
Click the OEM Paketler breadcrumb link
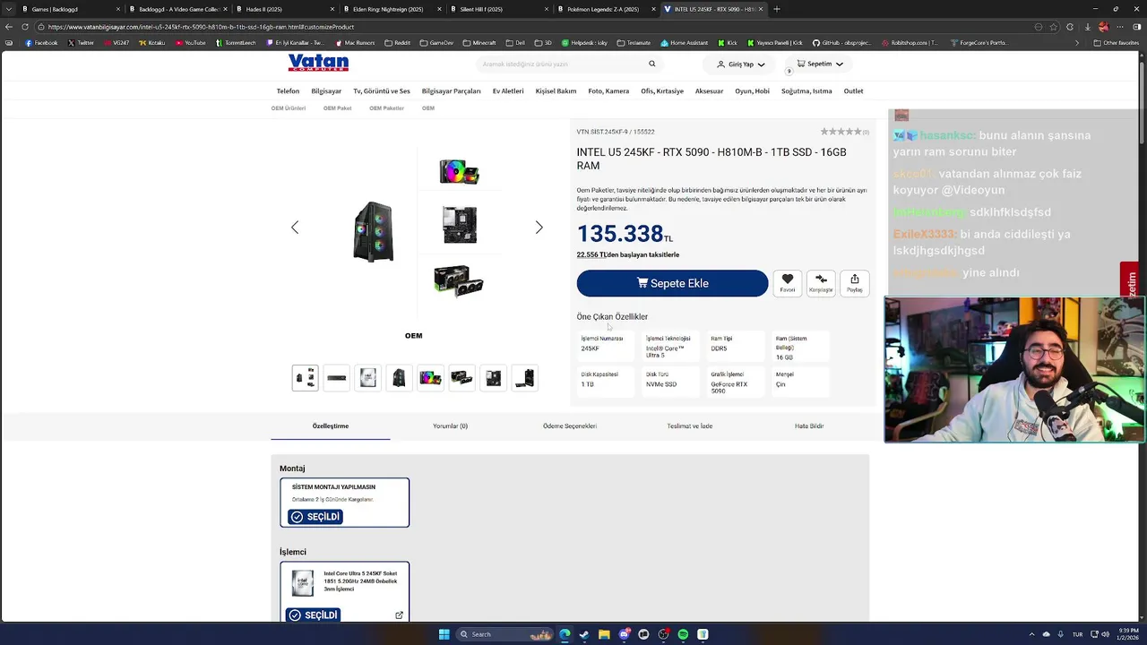point(386,108)
